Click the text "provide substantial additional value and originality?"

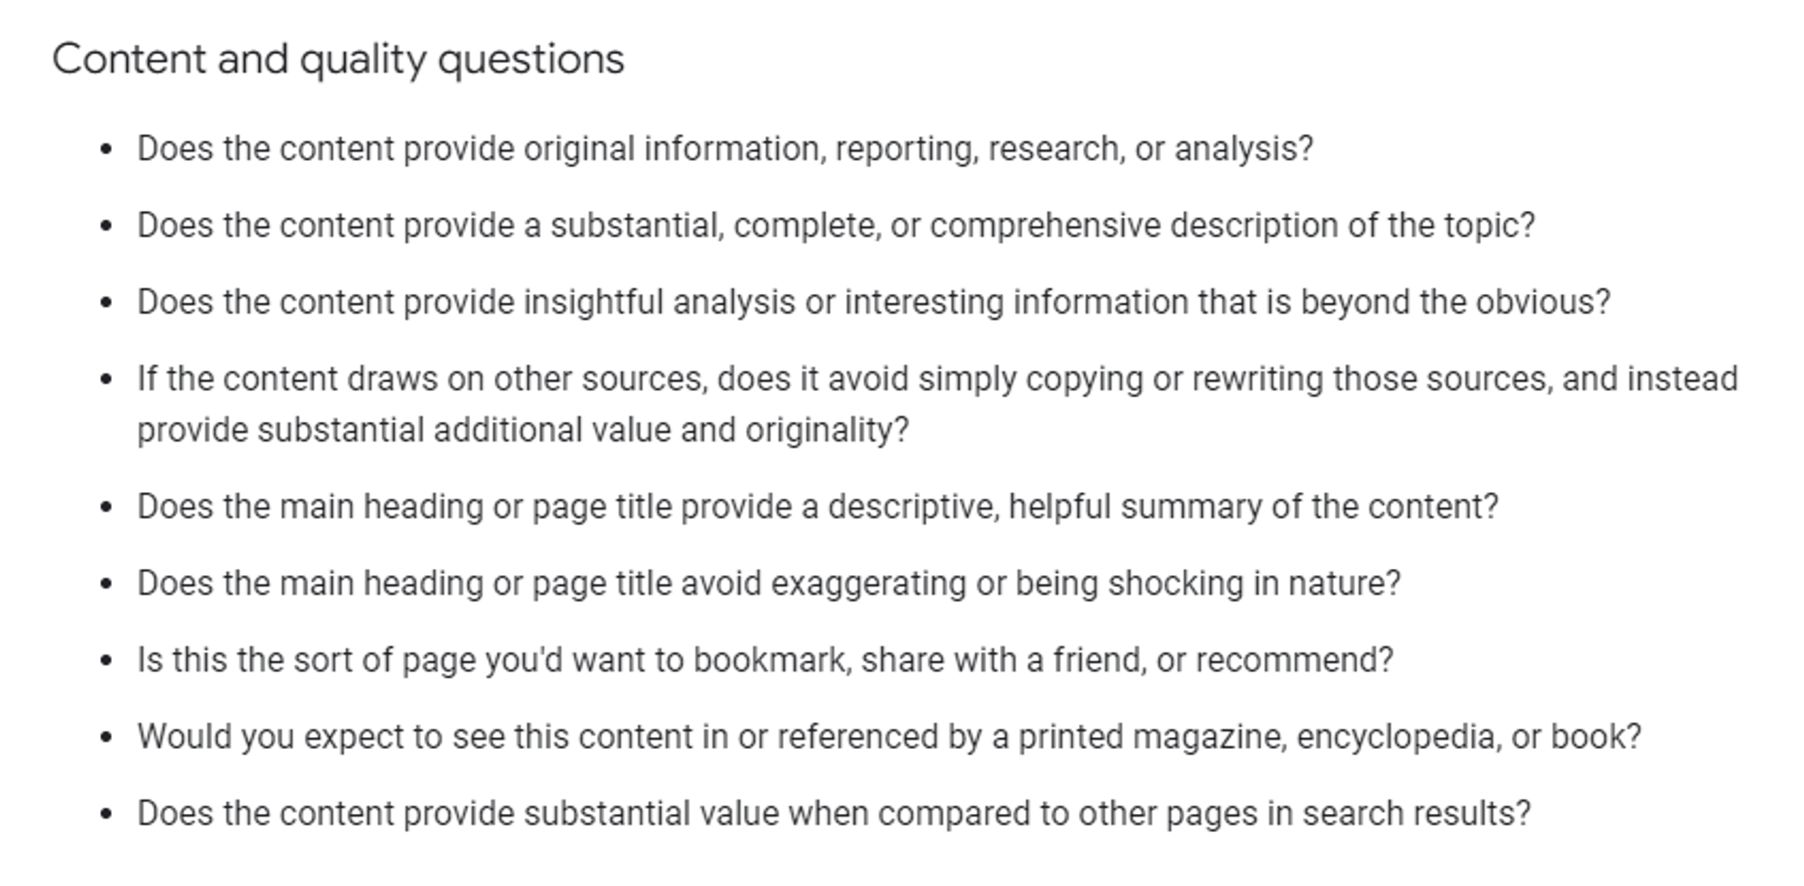(x=523, y=430)
